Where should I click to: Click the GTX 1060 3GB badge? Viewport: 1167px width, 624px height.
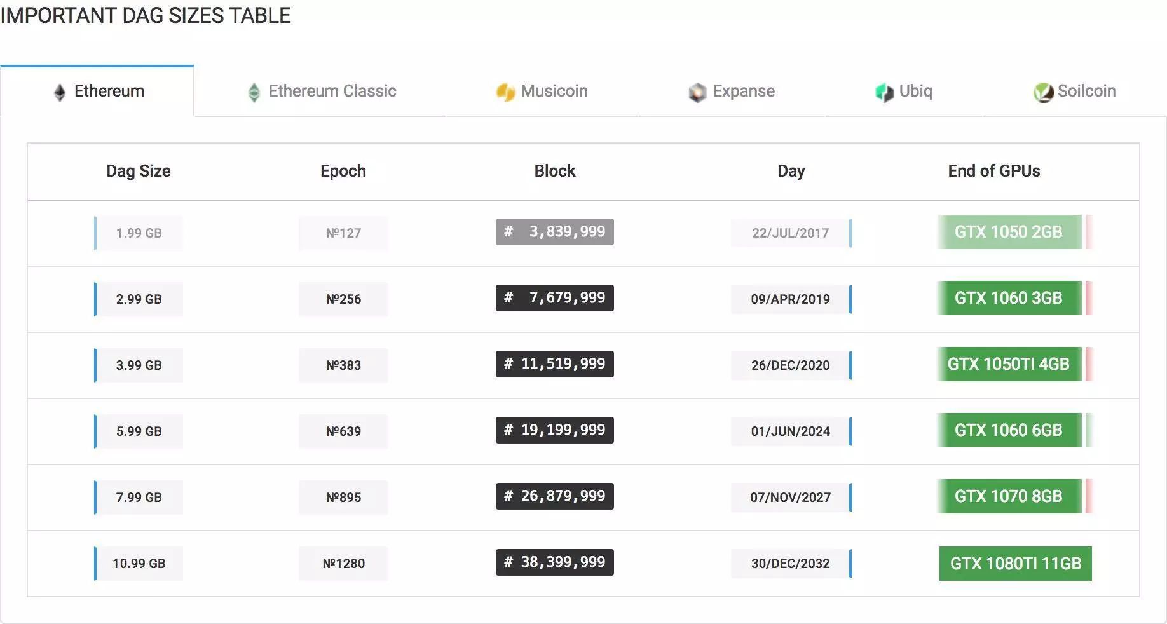[x=1009, y=298]
